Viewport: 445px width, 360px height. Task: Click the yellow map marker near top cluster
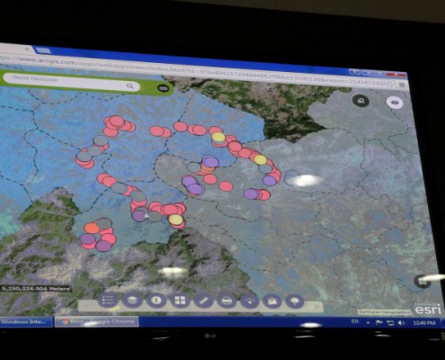tap(218, 137)
